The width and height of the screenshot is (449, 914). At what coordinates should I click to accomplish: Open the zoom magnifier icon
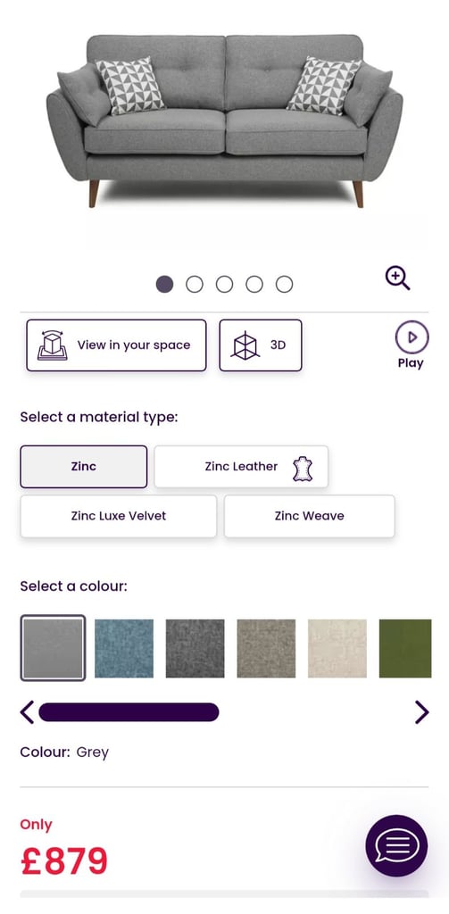398,278
